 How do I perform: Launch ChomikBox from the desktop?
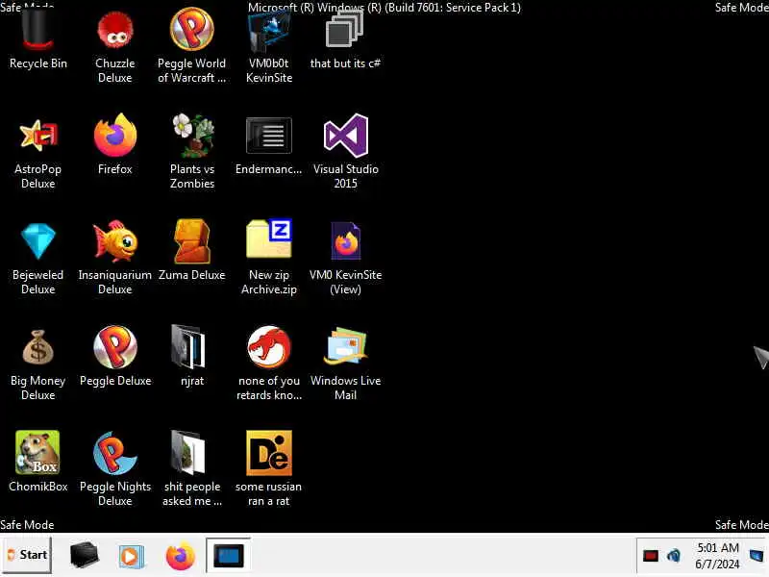37,463
